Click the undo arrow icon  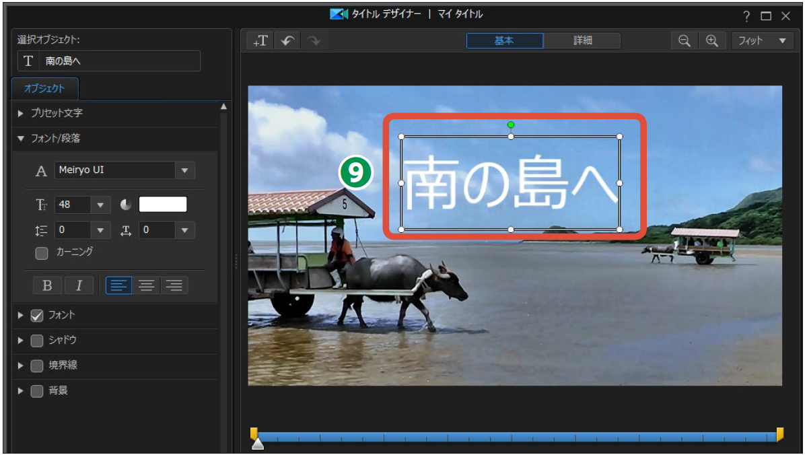(x=287, y=41)
